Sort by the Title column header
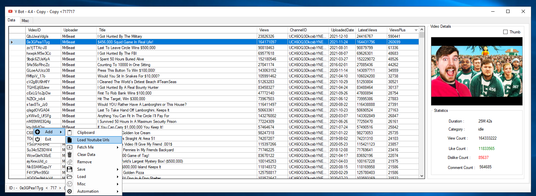 coord(177,30)
